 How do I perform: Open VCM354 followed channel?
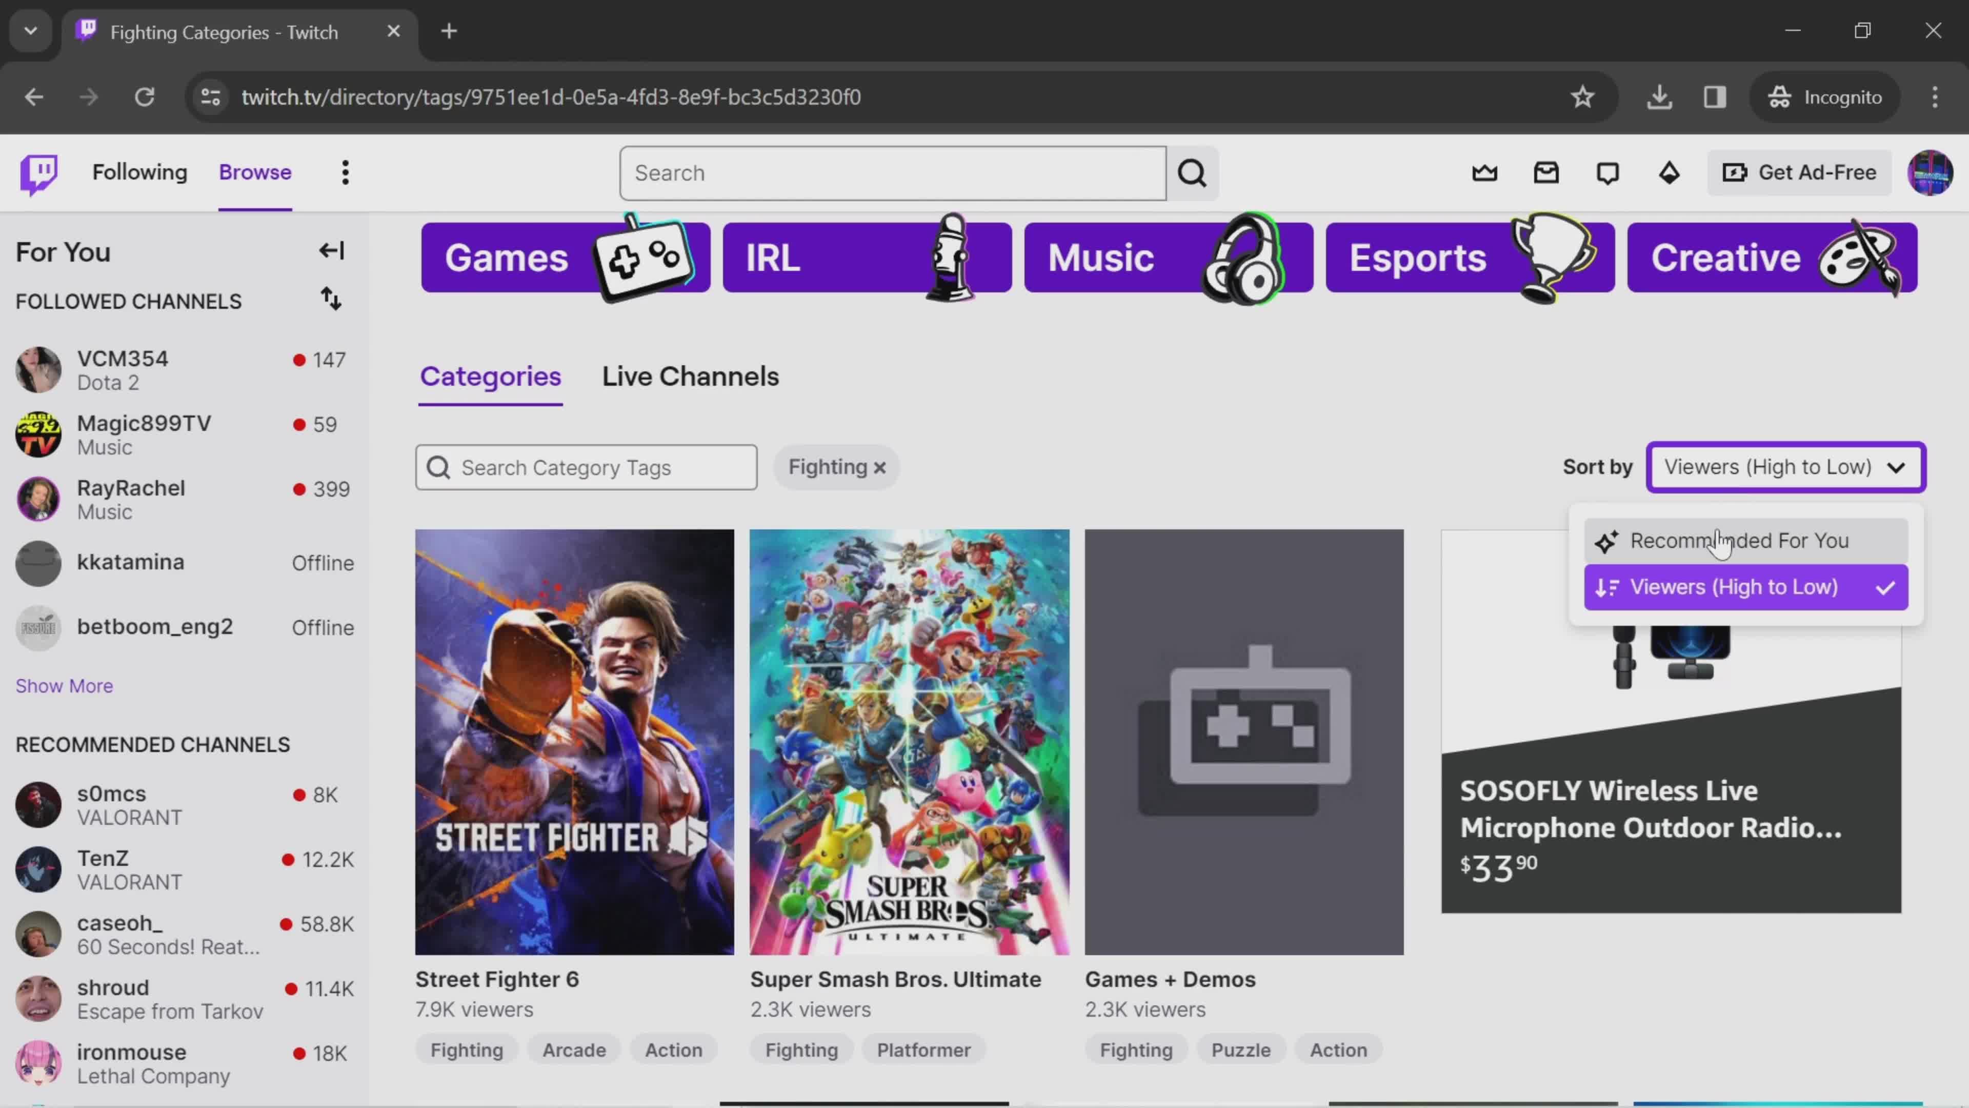(184, 370)
